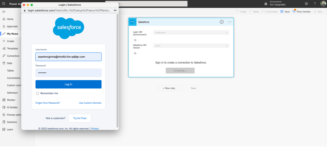Image resolution: width=327 pixels, height=147 pixels.
Task: Click Save in the top toolbar
Action: 285,12
